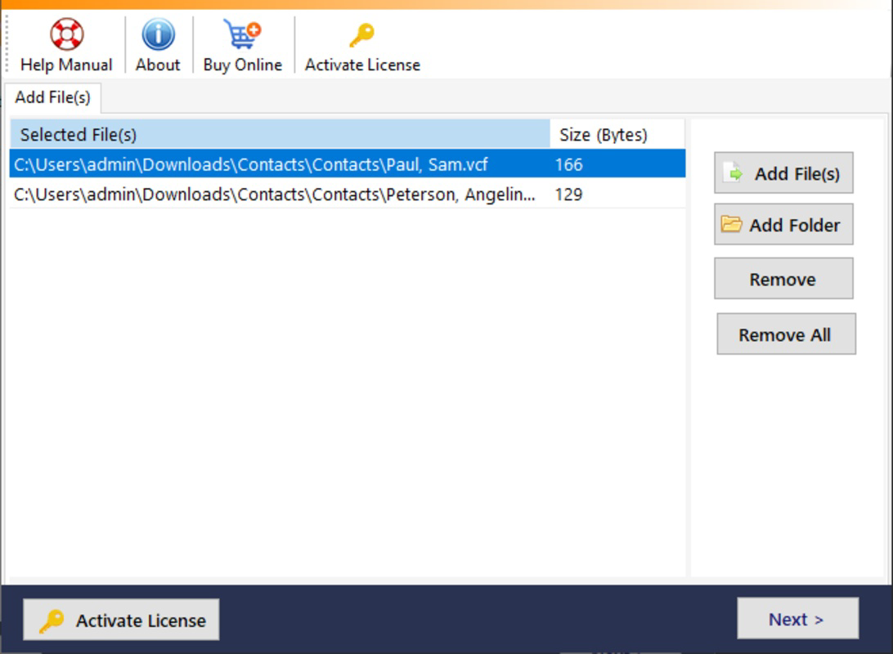
Task: Select the Peterson, Angelin... file row
Action: point(348,194)
